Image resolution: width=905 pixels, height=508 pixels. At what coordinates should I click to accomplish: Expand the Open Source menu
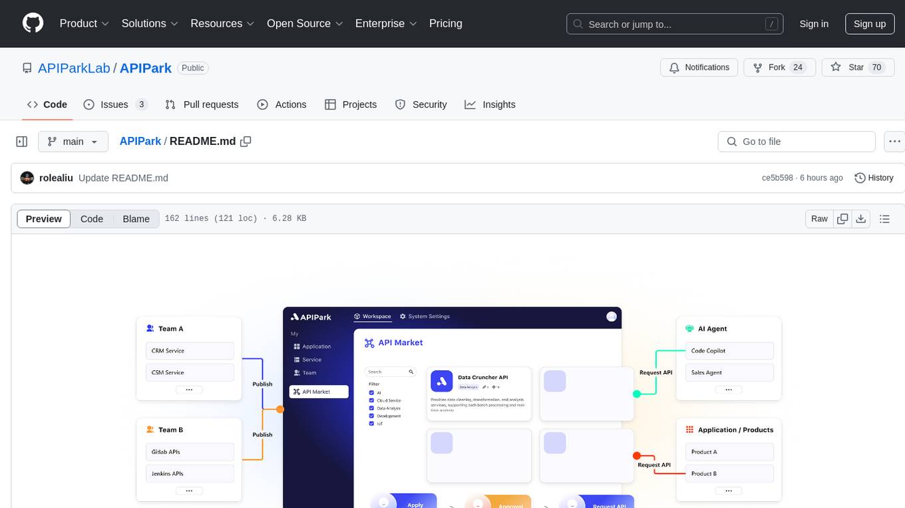[305, 23]
